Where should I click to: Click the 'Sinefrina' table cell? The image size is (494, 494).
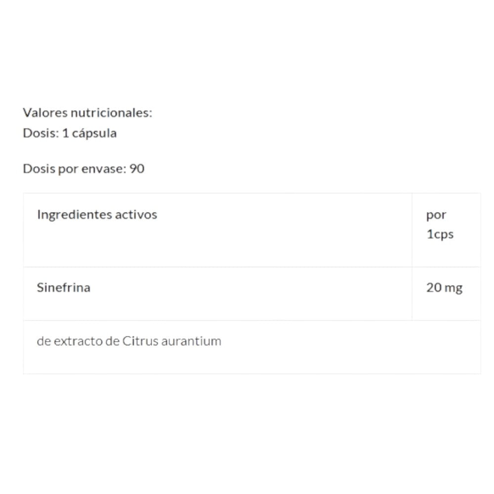coord(64,288)
